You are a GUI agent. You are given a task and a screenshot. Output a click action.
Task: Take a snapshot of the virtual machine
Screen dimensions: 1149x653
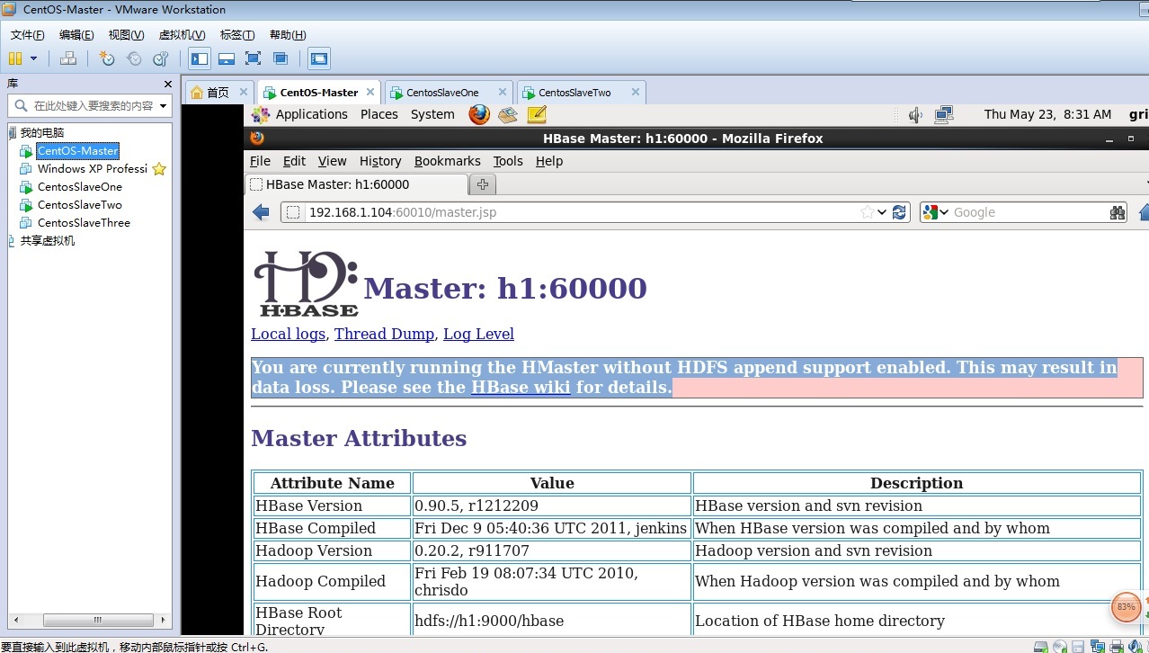(x=107, y=58)
